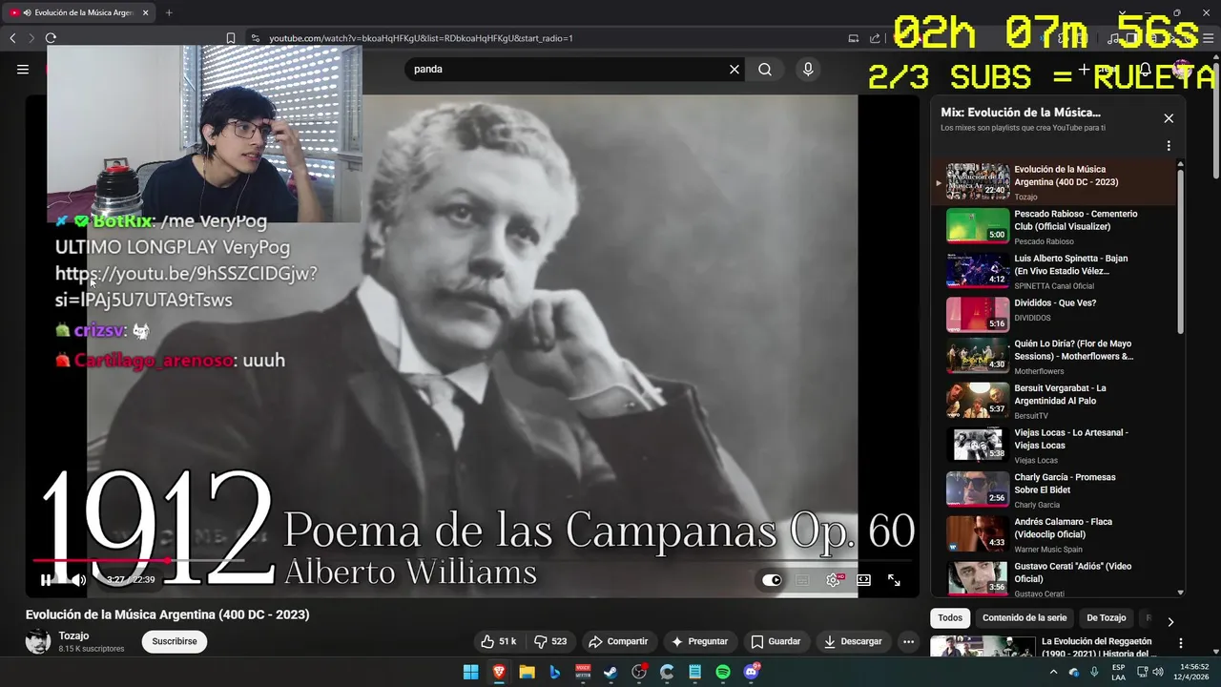Toggle the autoplay switch in the player
The image size is (1221, 687).
click(x=772, y=580)
